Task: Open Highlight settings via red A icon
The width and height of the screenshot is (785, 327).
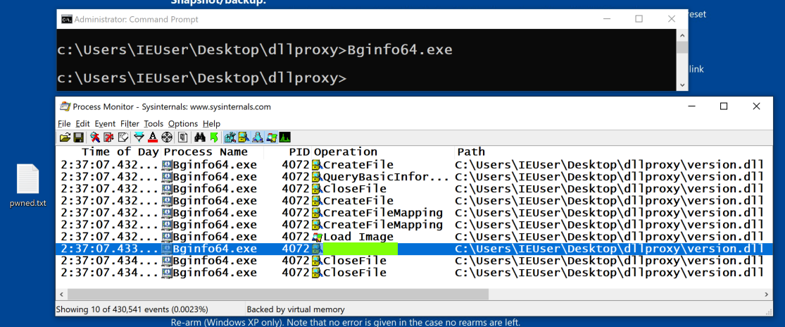Action: 153,137
